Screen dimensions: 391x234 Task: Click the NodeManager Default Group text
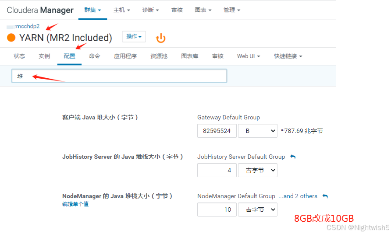pyautogui.click(x=236, y=196)
